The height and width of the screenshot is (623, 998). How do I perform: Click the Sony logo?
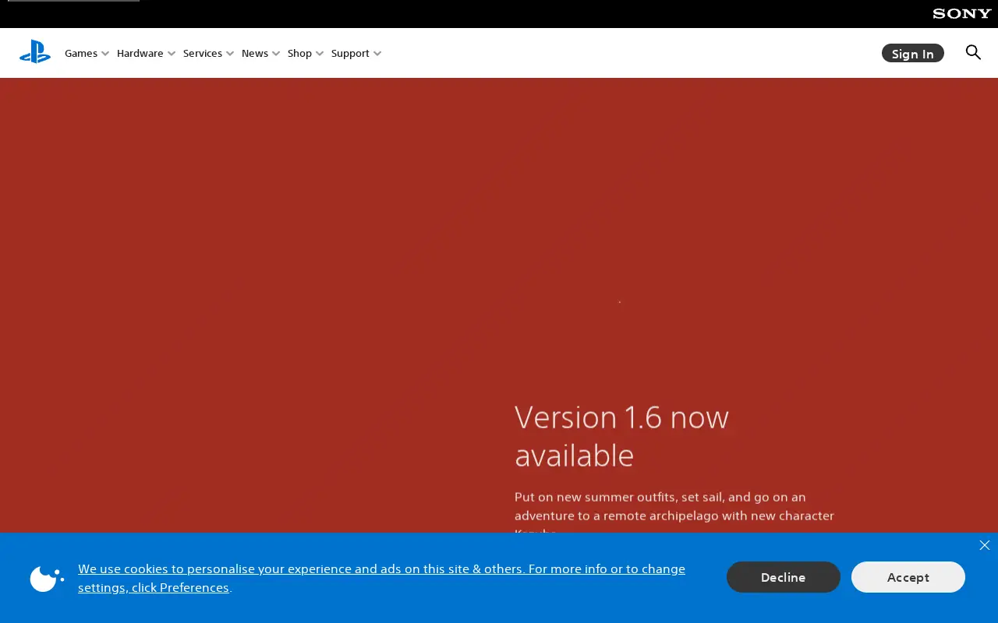point(962,13)
